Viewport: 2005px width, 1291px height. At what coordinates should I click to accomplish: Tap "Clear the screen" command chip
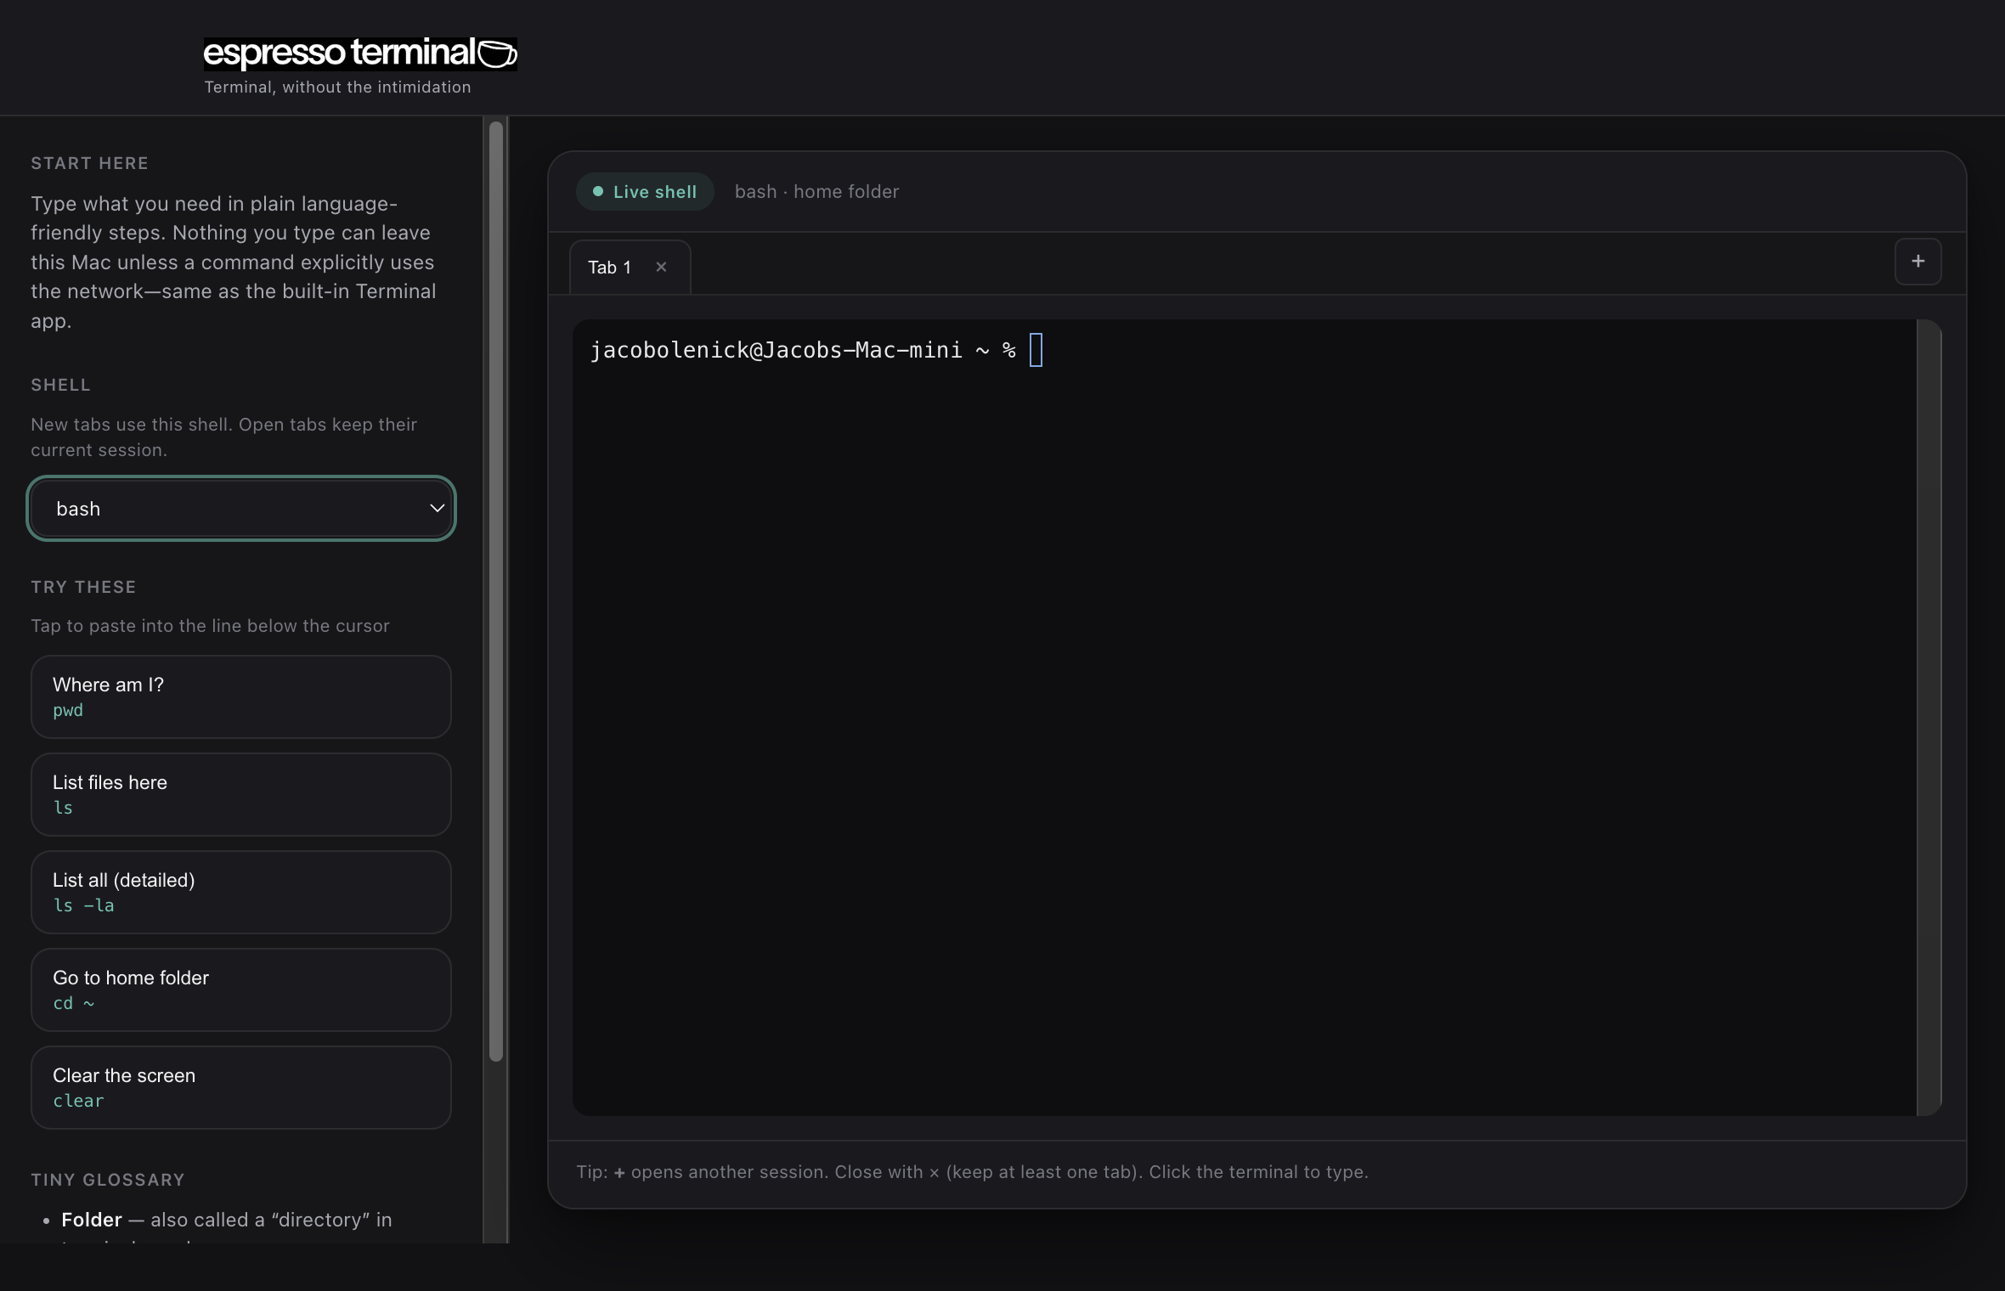click(240, 1087)
